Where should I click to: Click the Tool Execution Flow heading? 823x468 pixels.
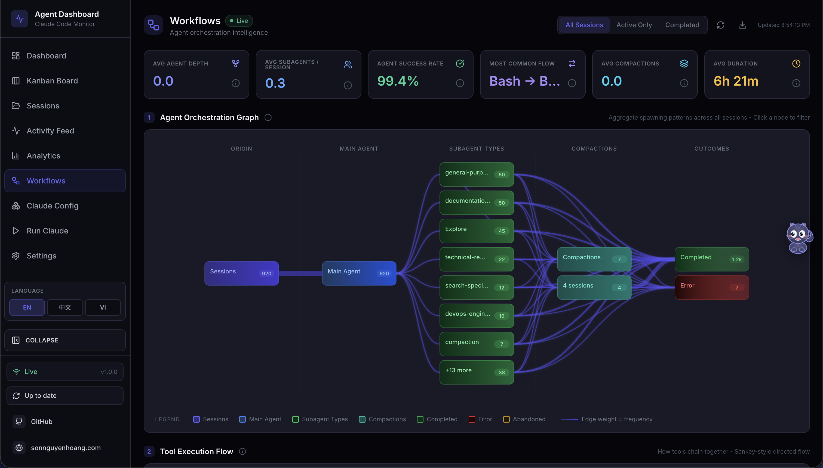point(197,452)
